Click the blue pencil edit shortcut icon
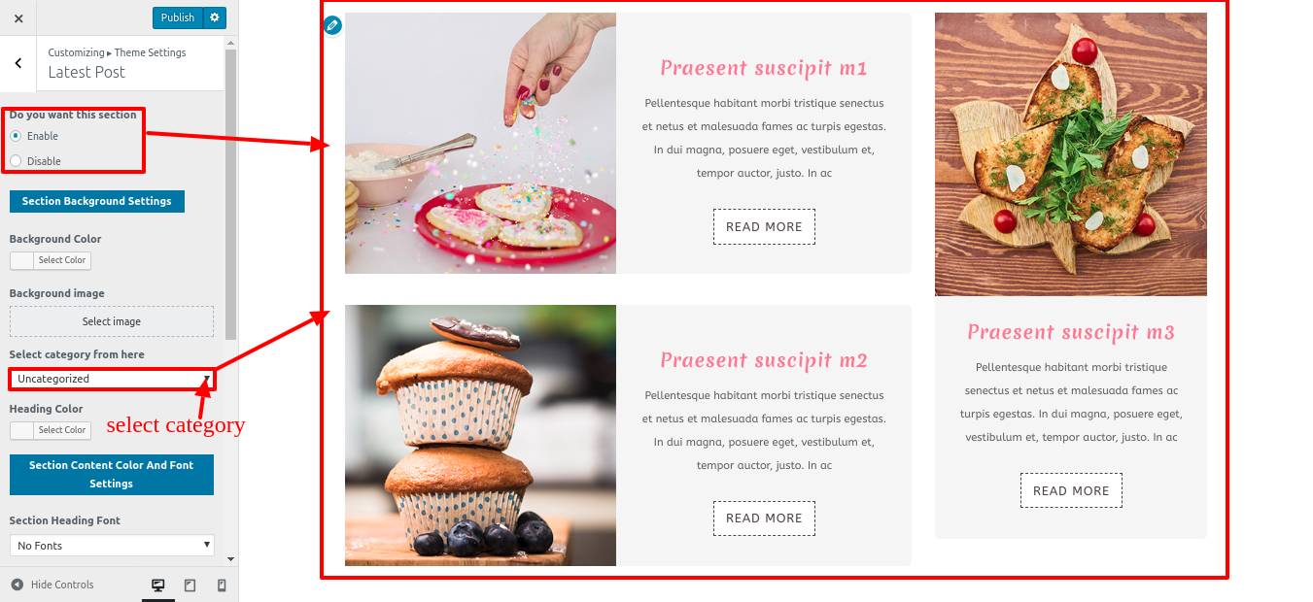The height and width of the screenshot is (602, 1313). pos(332,25)
